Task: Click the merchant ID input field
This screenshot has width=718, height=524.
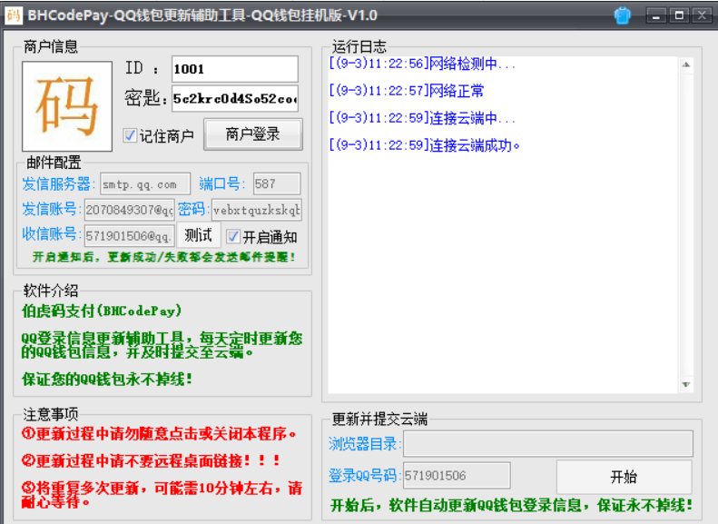Action: click(234, 69)
